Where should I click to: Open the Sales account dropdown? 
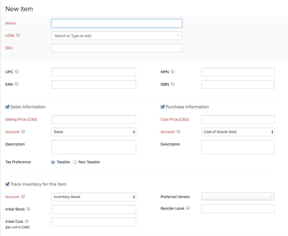click(x=94, y=132)
